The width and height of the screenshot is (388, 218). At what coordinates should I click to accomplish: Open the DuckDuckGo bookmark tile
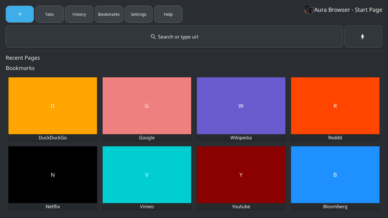53,106
